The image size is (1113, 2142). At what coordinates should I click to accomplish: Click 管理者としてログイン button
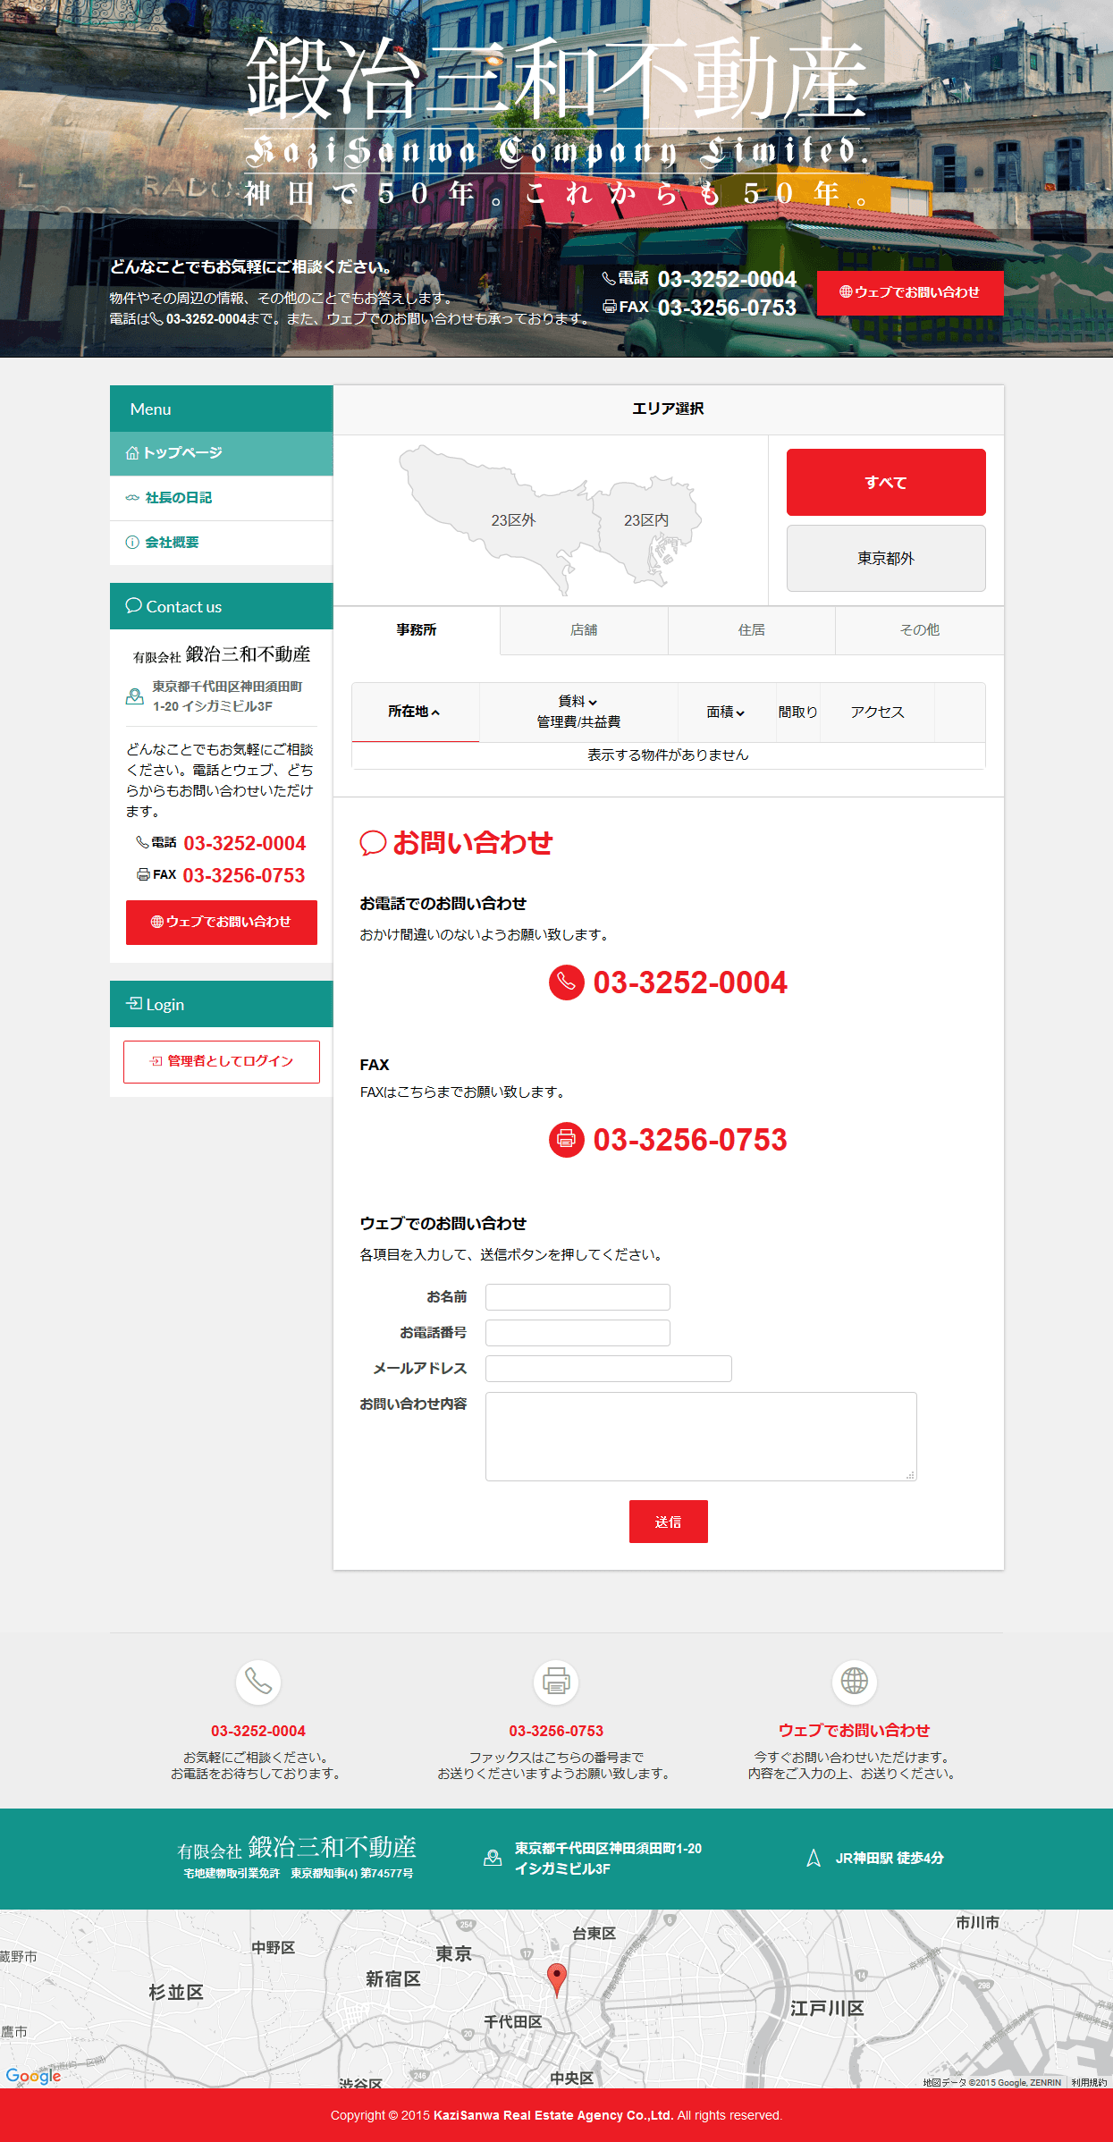tap(221, 1061)
